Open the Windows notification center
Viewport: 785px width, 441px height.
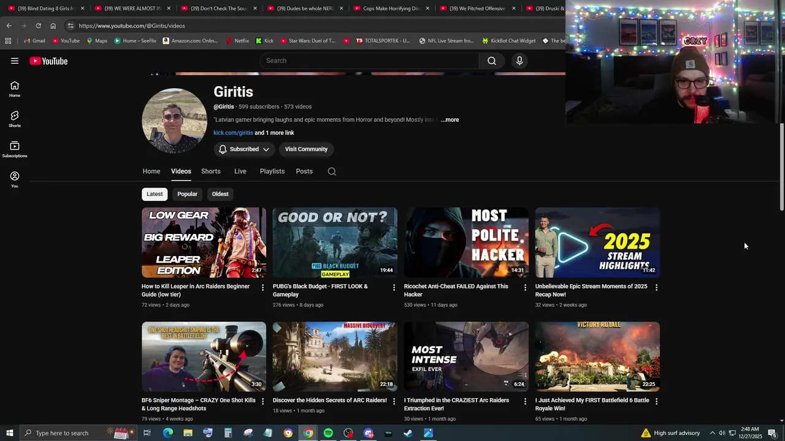[x=772, y=433]
